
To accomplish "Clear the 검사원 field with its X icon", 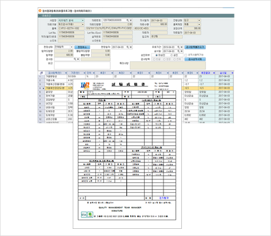I will coord(78,59).
